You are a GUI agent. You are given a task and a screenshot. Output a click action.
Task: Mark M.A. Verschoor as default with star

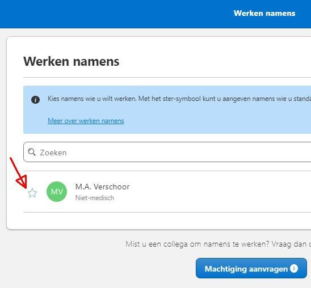[x=32, y=193]
